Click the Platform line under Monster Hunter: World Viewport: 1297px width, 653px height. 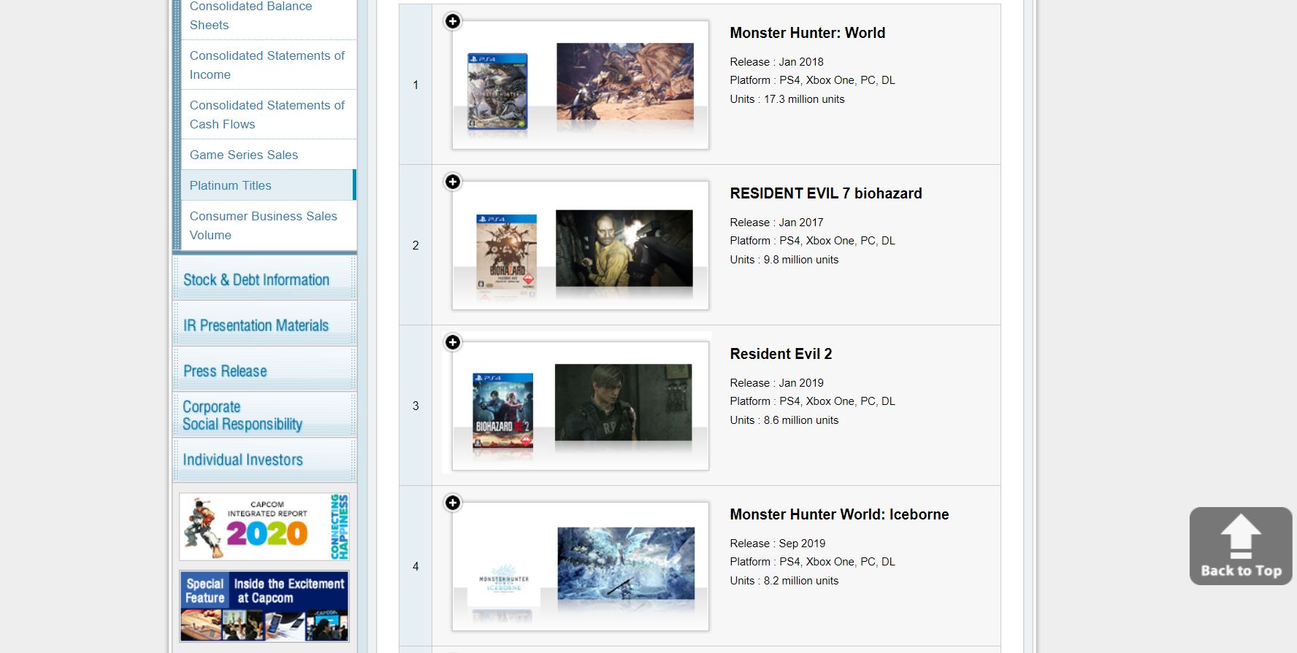coord(812,80)
